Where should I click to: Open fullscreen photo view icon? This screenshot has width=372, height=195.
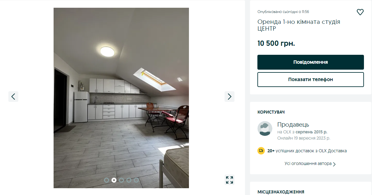click(230, 180)
